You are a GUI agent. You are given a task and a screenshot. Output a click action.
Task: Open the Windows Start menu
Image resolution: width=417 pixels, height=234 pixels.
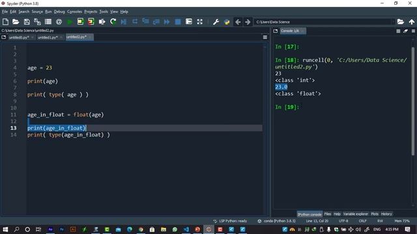[5, 229]
